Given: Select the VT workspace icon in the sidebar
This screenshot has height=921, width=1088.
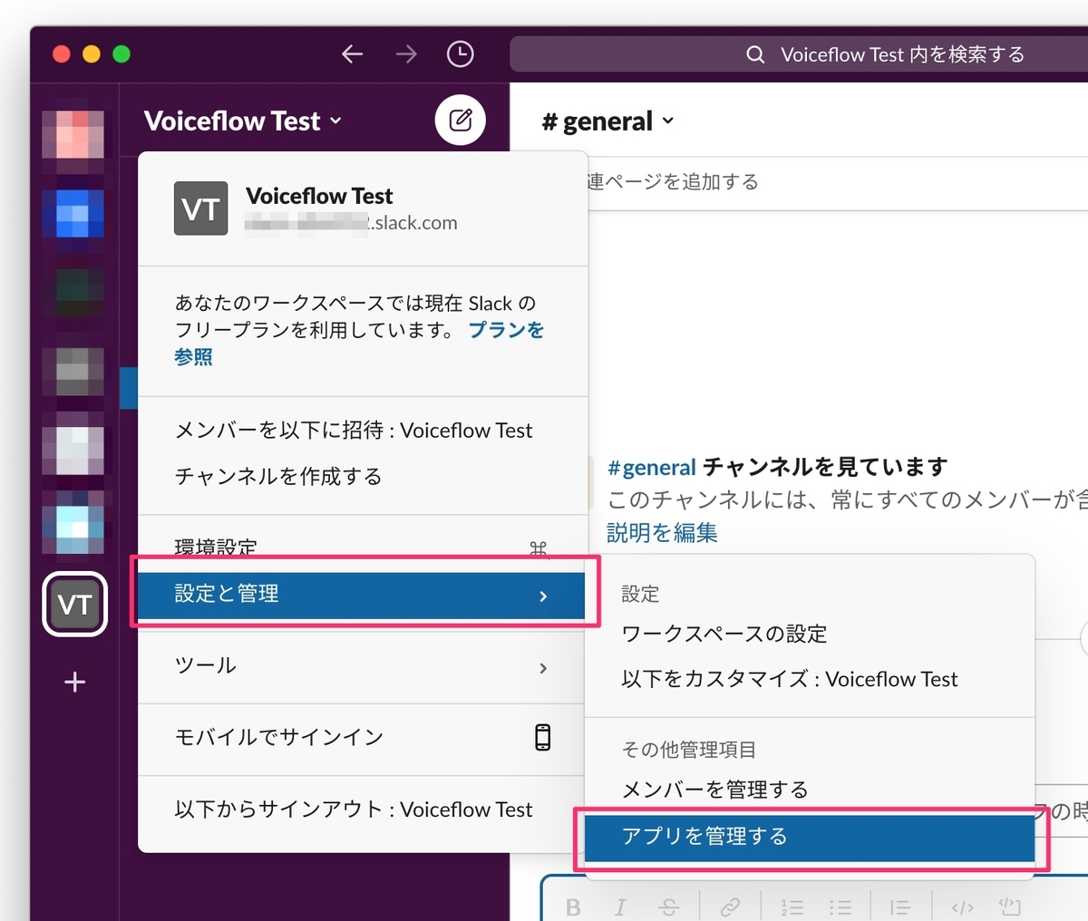Looking at the screenshot, I should tap(74, 604).
